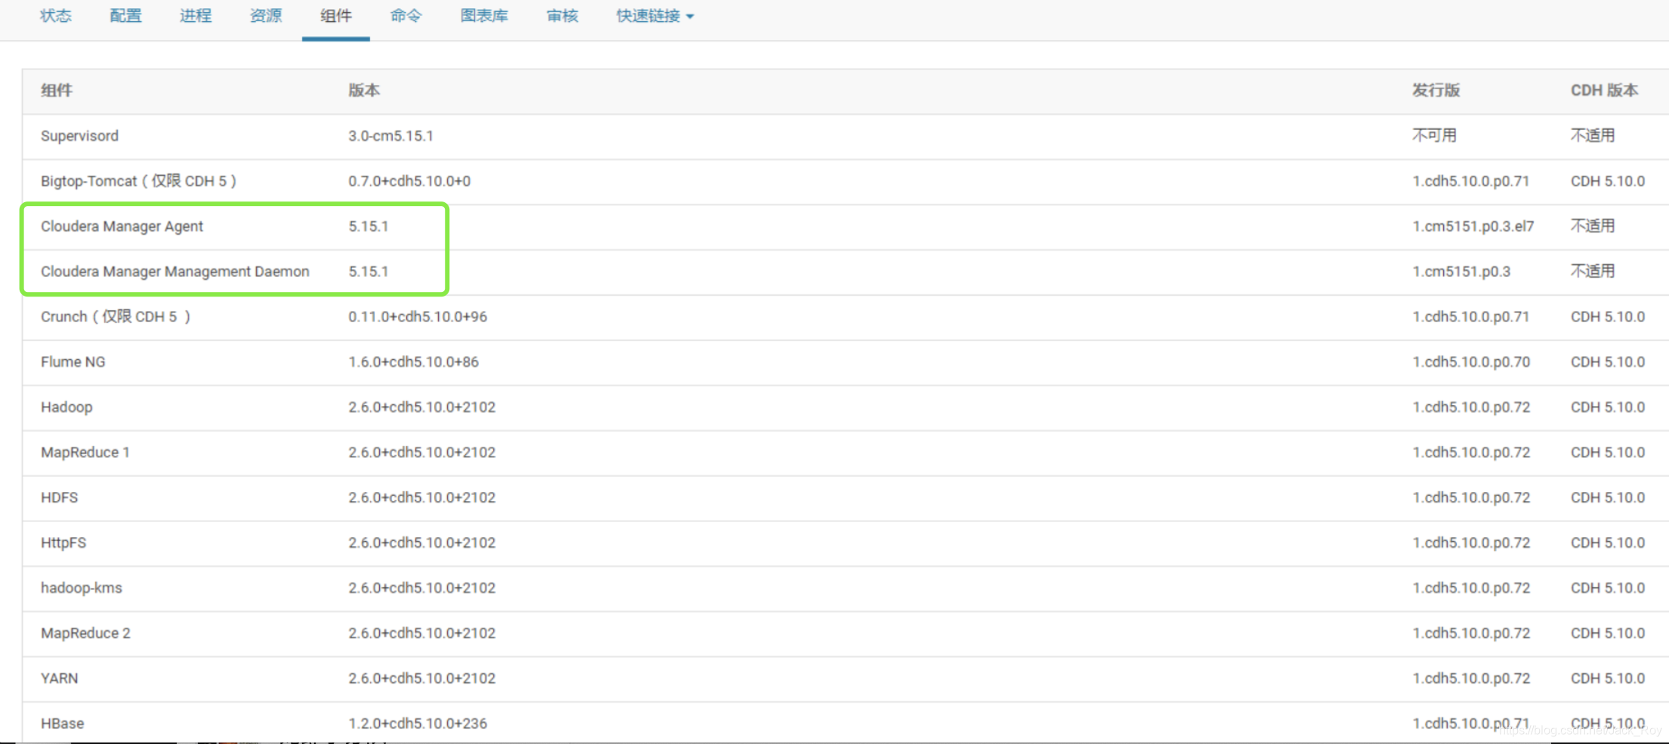The width and height of the screenshot is (1669, 744).
Task: Select the hadoop-kms component name
Action: [x=82, y=588]
